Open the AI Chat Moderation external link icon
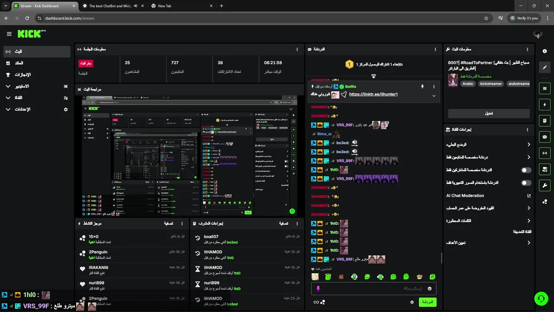Screen dimensions: 554x312 point(528,195)
